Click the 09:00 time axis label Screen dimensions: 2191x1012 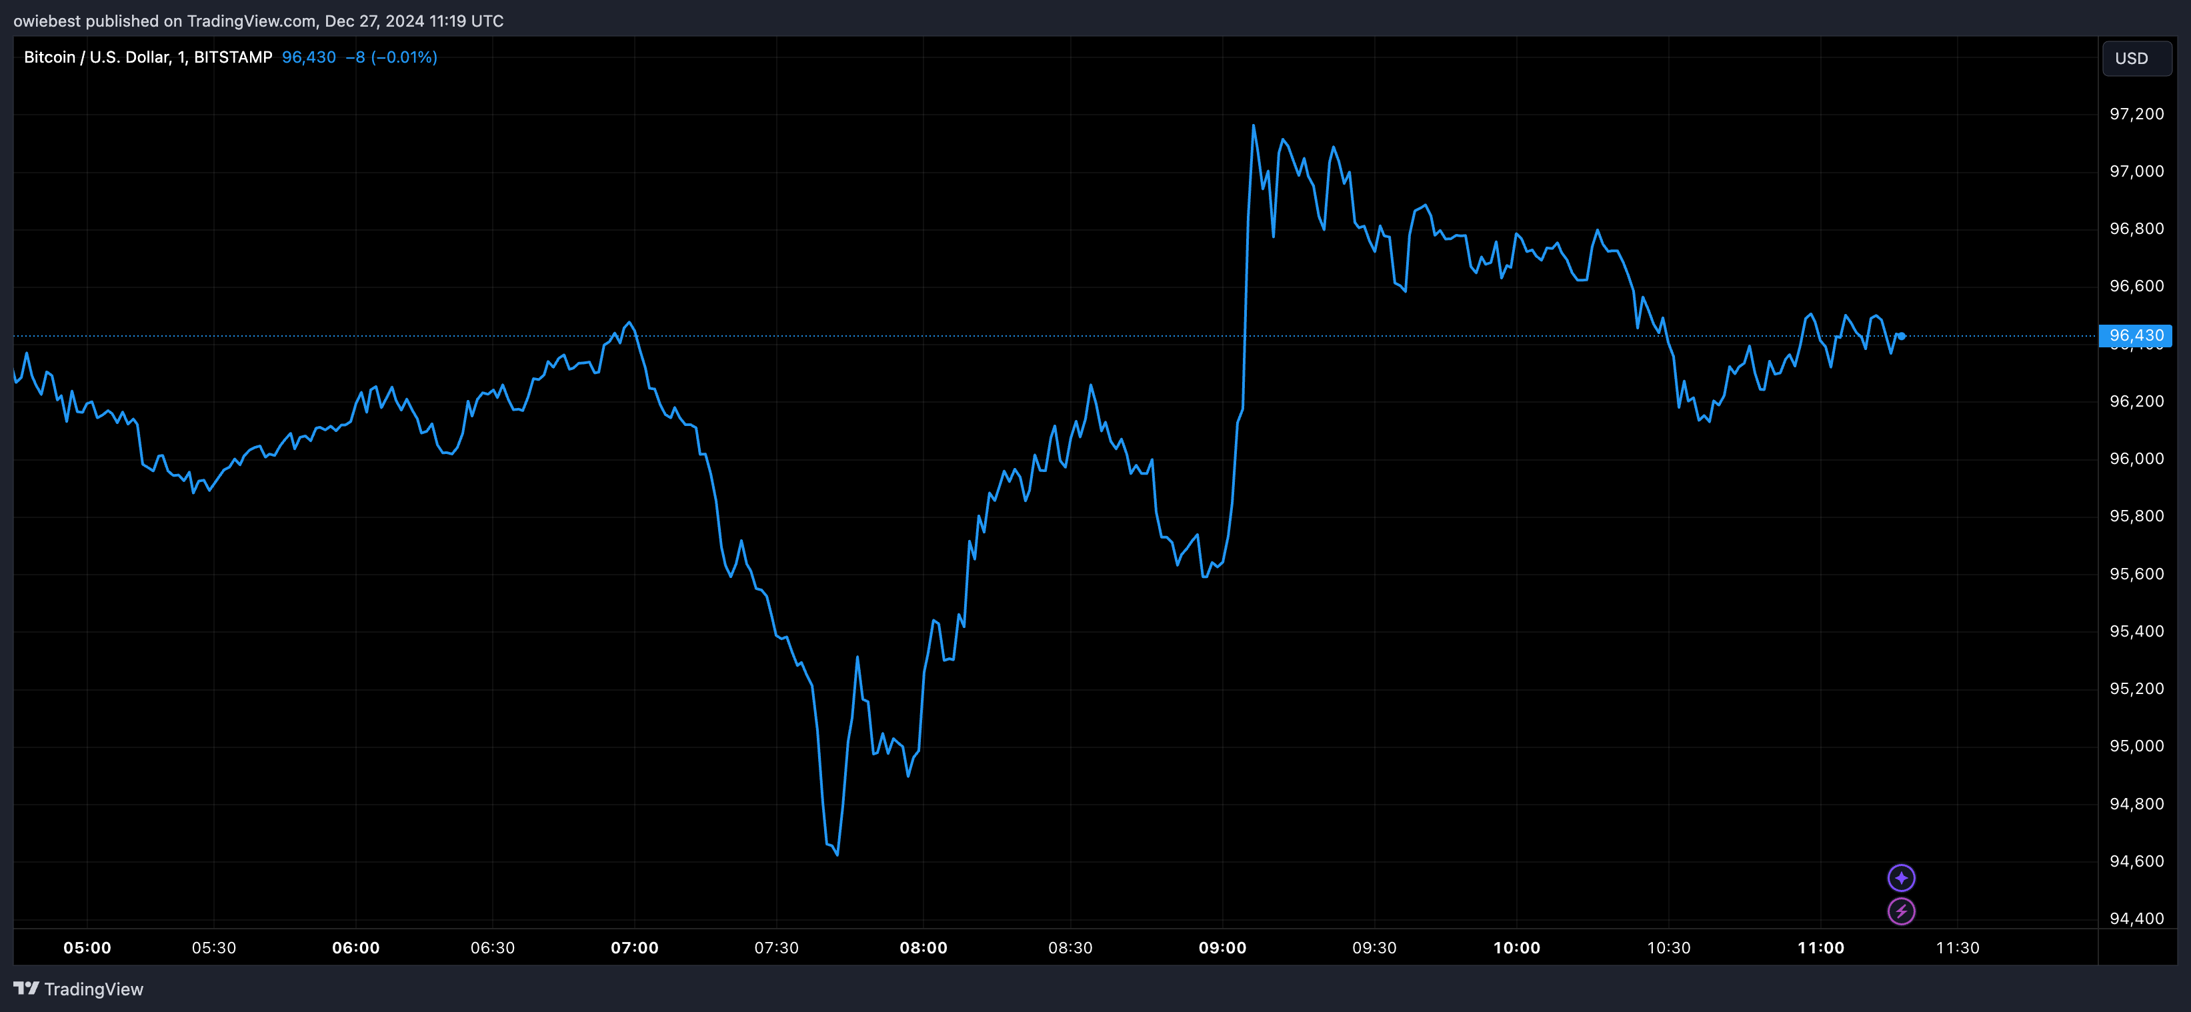pyautogui.click(x=1222, y=947)
